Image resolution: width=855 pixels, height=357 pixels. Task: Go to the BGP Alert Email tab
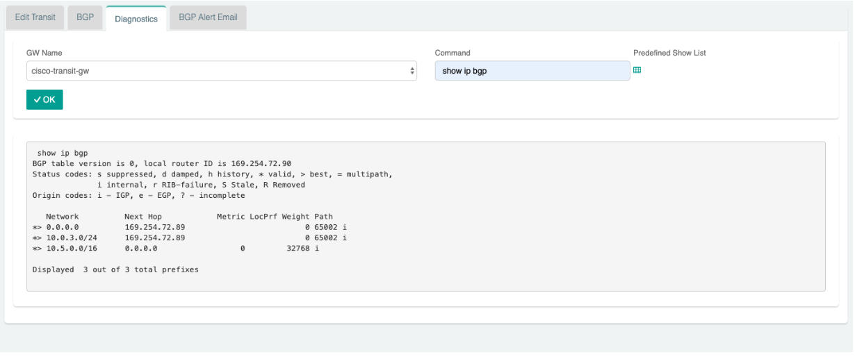pos(208,18)
